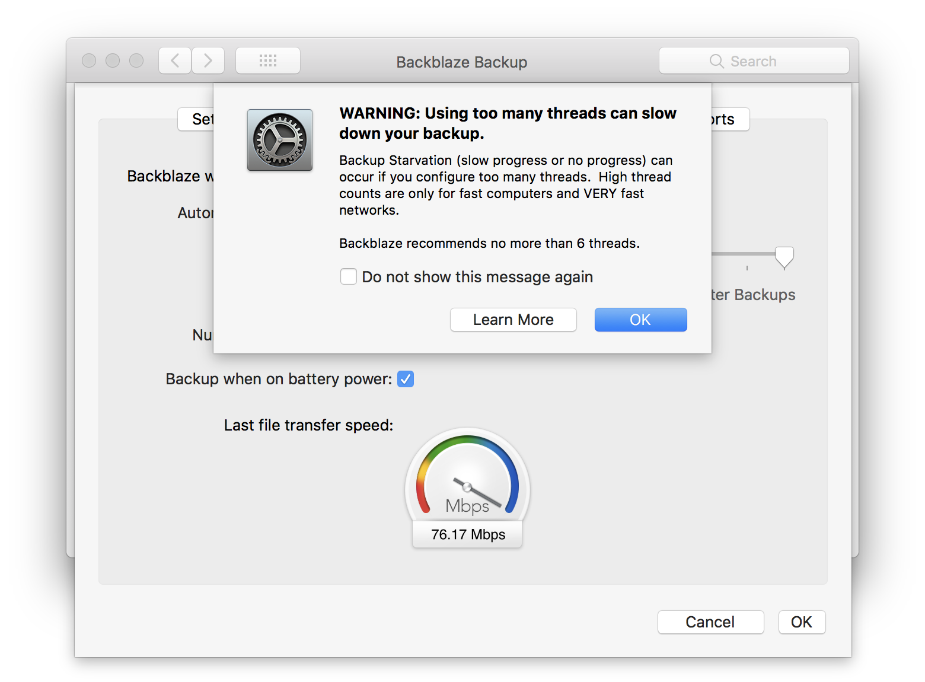Screen dimensions: 925x682
Task: Click the magnifying glass search icon
Action: point(717,61)
